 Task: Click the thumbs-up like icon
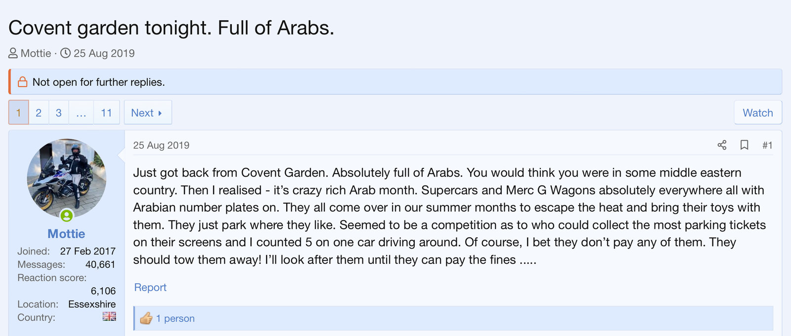[x=146, y=318]
